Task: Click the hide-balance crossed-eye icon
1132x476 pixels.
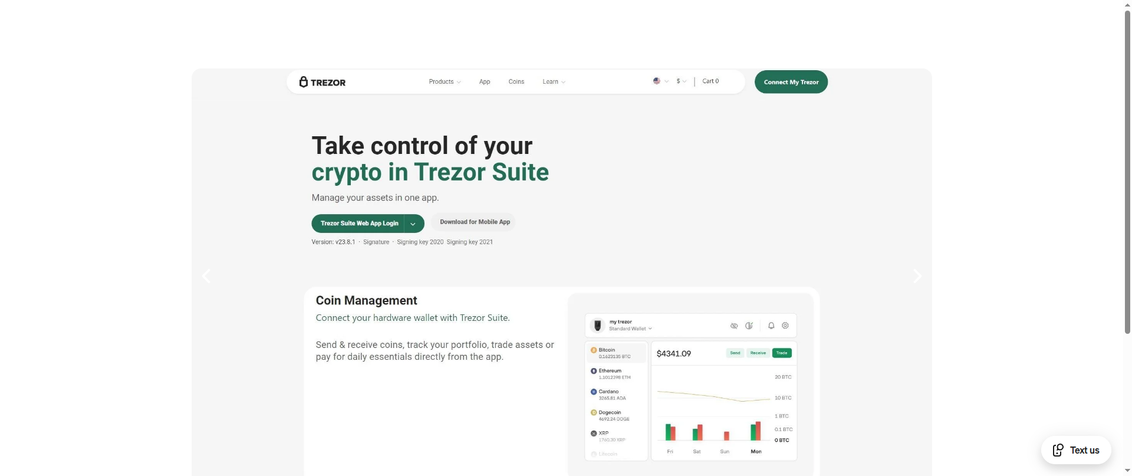Action: click(x=734, y=326)
